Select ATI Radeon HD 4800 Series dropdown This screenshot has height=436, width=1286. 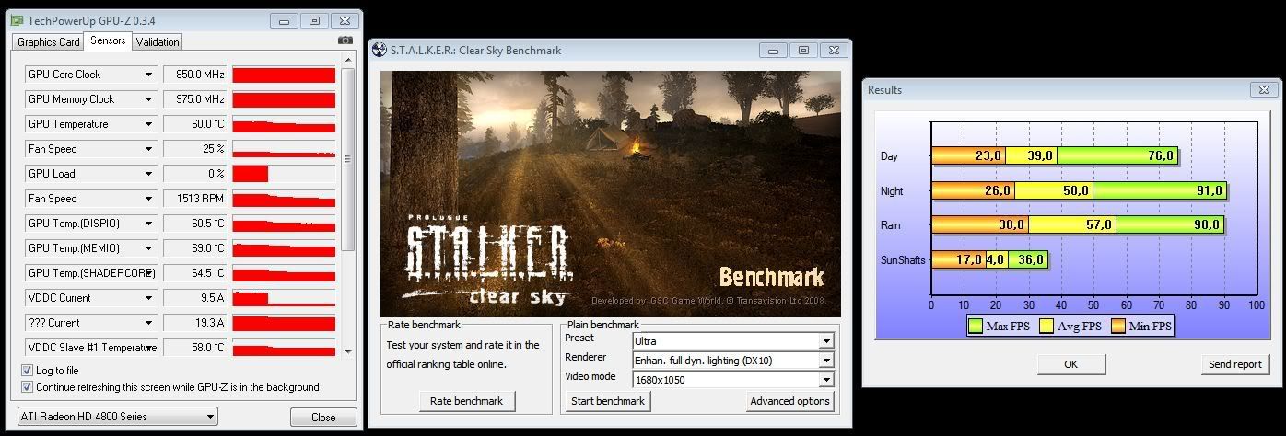point(117,417)
